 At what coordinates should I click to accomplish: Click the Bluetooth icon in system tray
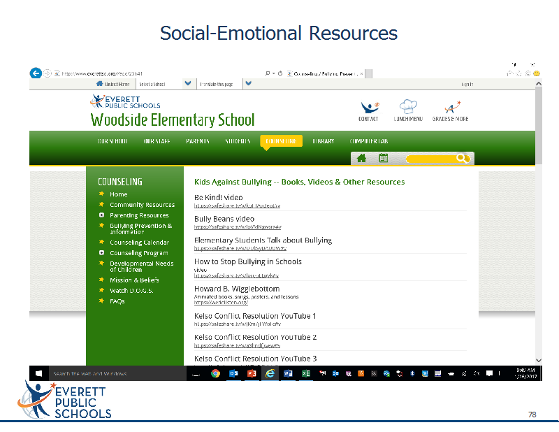pyautogui.click(x=412, y=373)
